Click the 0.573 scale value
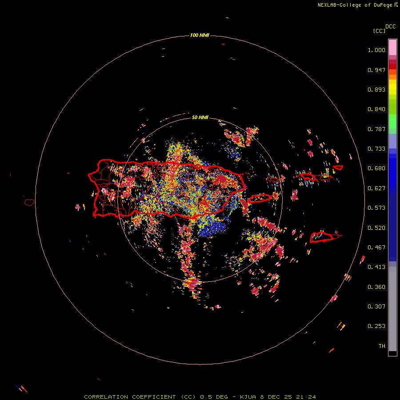Image resolution: width=400 pixels, height=400 pixels. [376, 208]
